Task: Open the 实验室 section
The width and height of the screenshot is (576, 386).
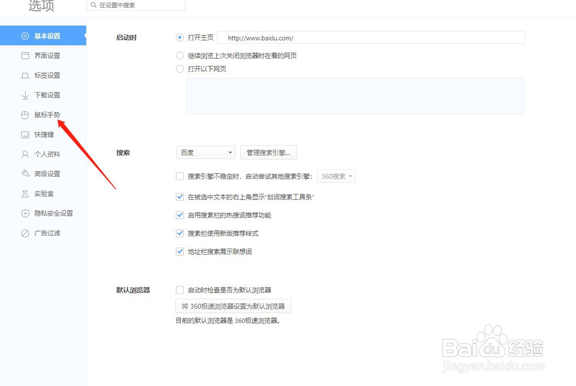Action: [x=25, y=193]
